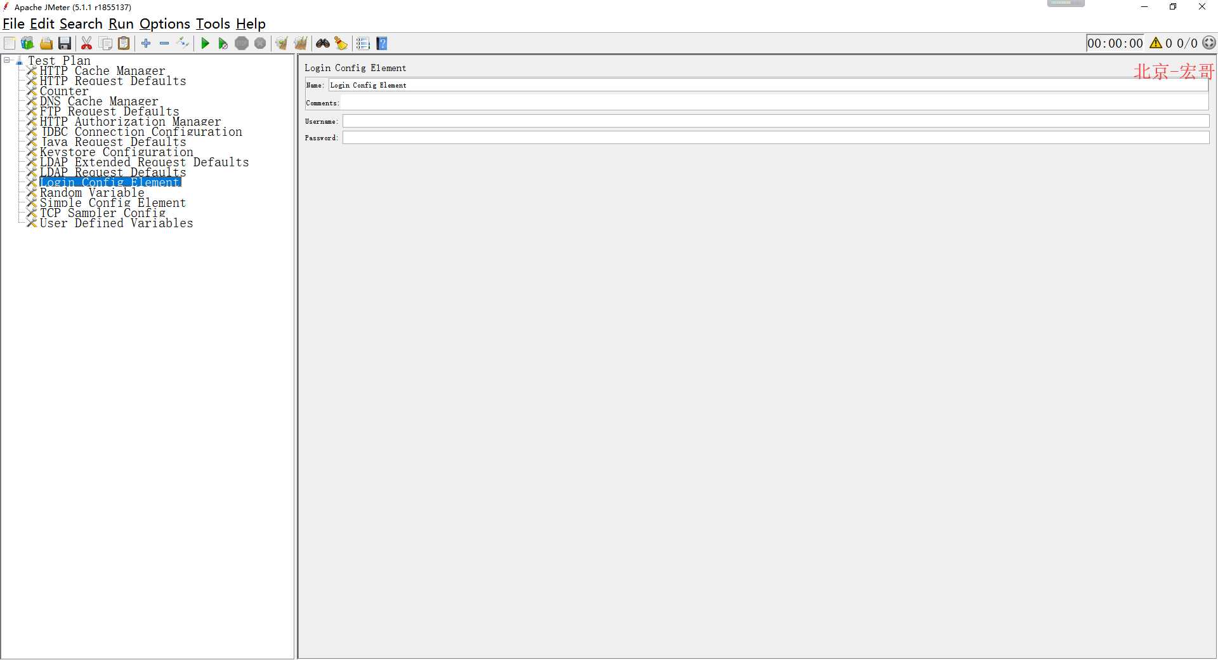Image resolution: width=1218 pixels, height=660 pixels.
Task: Select FTP Request Defaults in tree
Action: pos(109,112)
